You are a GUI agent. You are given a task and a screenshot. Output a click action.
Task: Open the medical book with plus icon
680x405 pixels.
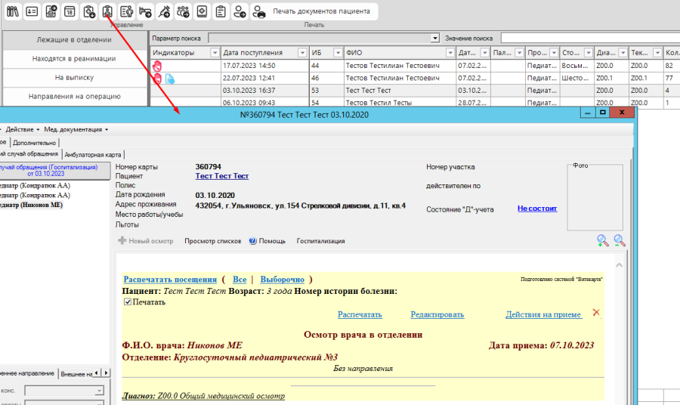click(202, 11)
